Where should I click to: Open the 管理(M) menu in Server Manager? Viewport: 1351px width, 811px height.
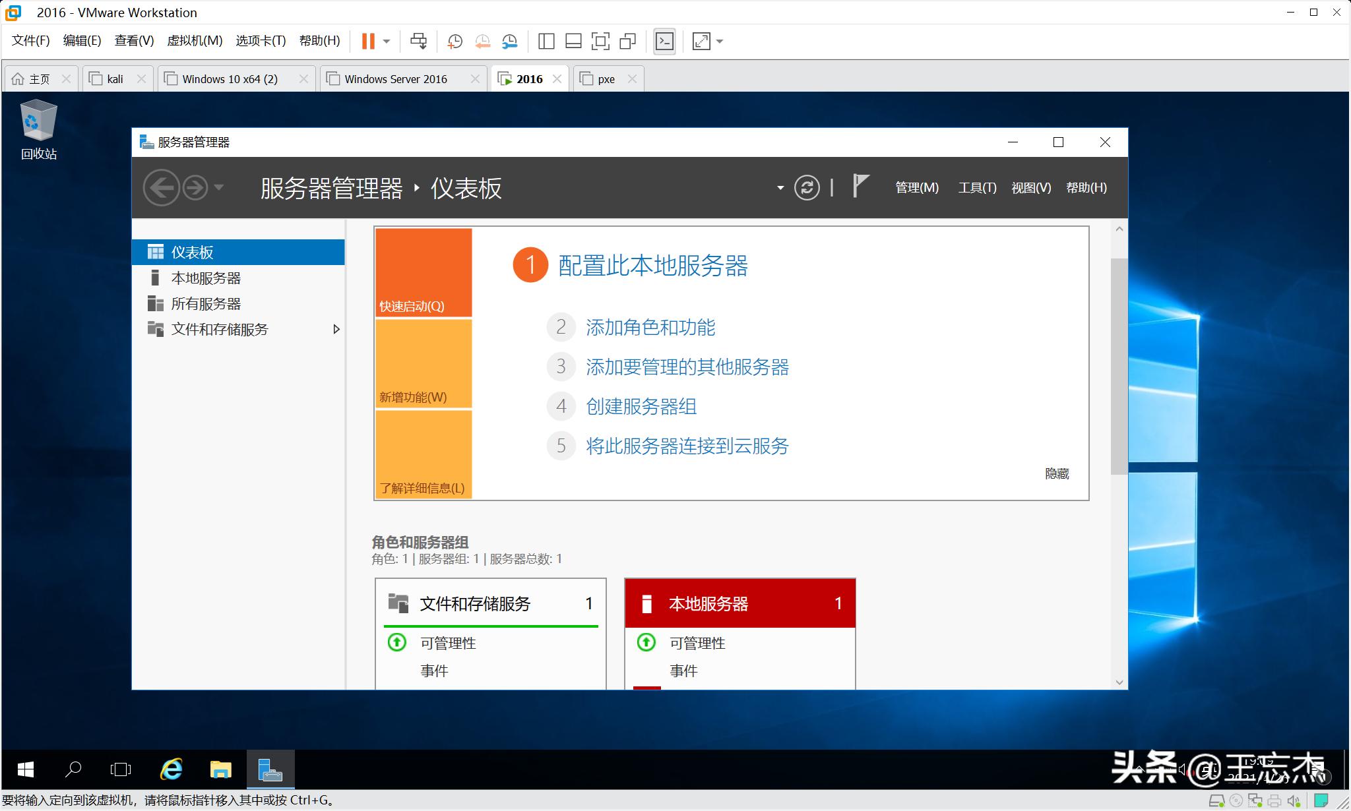[x=916, y=187]
